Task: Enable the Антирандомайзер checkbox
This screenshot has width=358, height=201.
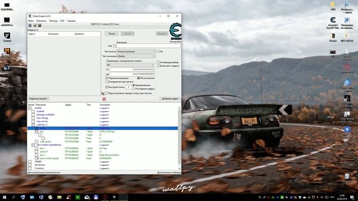Action: [x=158, y=62]
